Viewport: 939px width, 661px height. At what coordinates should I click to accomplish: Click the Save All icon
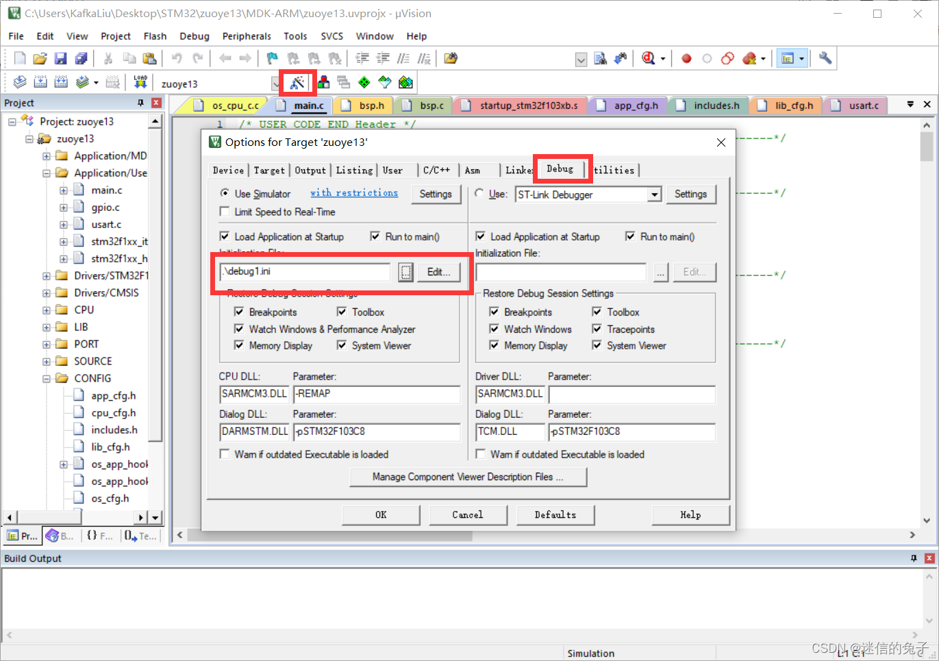[x=82, y=59]
